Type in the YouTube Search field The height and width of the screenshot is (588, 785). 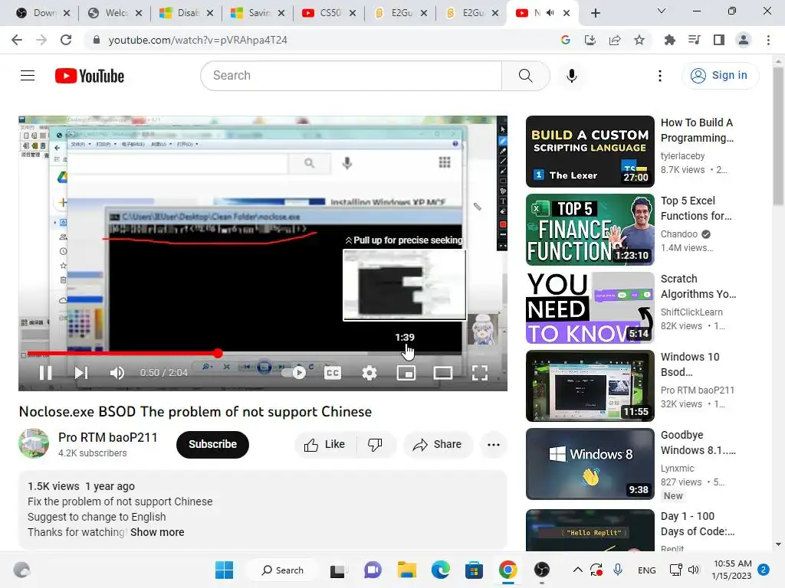coord(351,76)
